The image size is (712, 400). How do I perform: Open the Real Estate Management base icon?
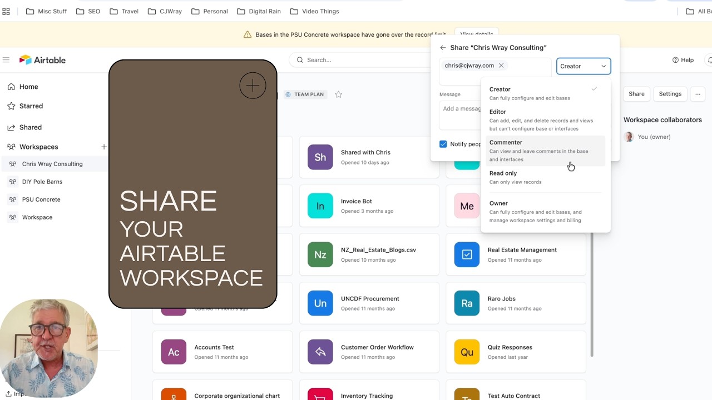[467, 254]
